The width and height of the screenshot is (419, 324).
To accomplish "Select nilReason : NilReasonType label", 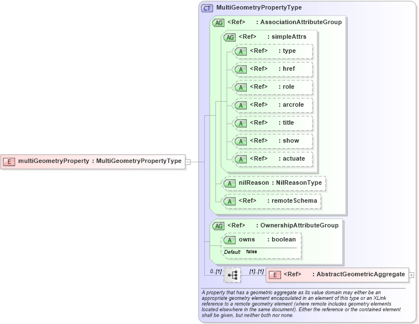I will tap(280, 182).
